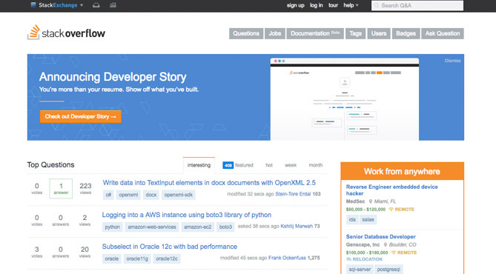This screenshot has width=496, height=274.
Task: Open the Documentation Beta tab
Action: click(x=315, y=33)
